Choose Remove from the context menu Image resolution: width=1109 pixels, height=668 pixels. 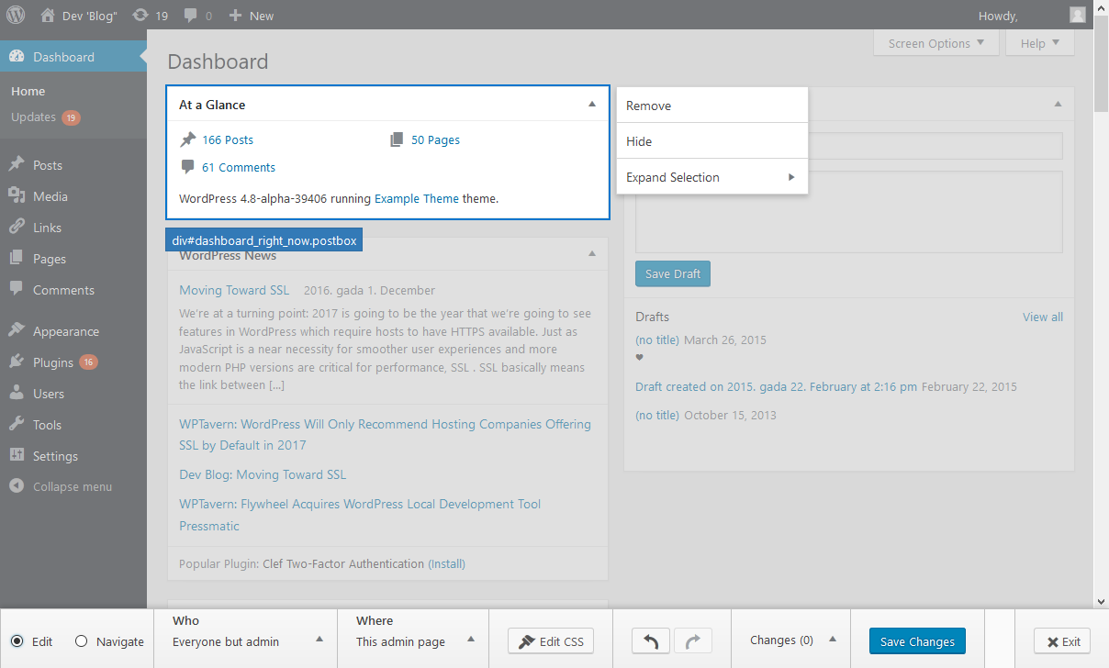coord(712,106)
